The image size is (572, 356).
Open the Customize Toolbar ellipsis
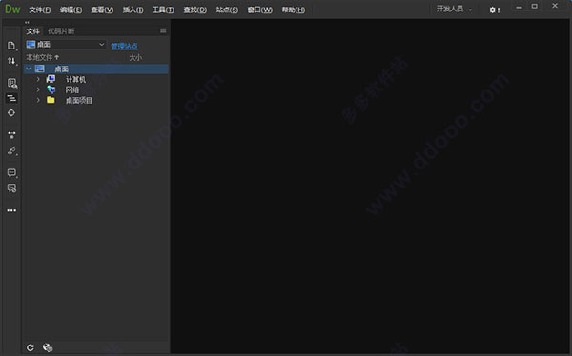click(11, 210)
